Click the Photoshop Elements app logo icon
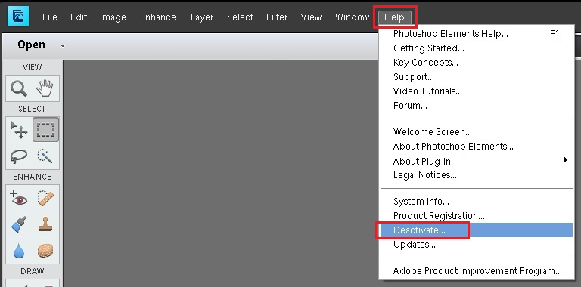Viewport: 581px width, 287px height. [18, 17]
